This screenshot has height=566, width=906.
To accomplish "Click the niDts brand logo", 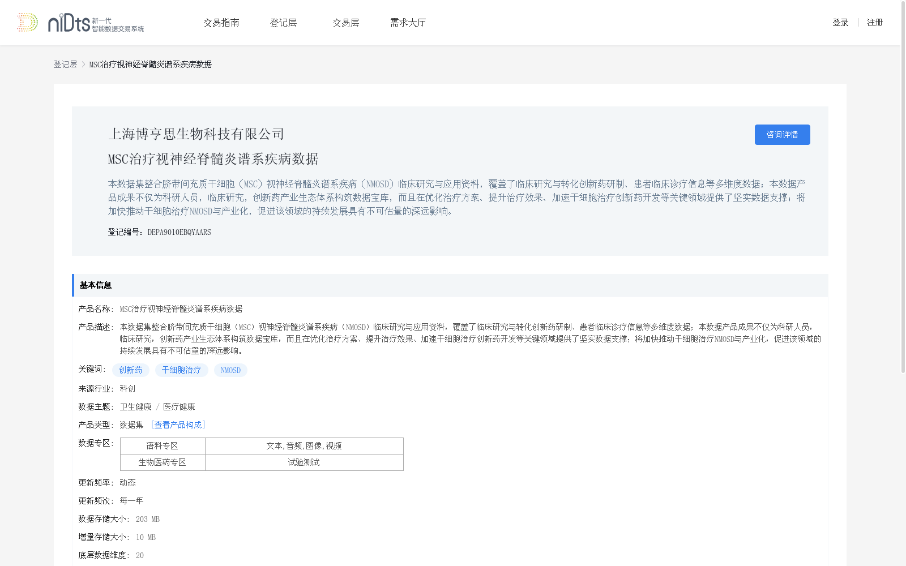I will [96, 23].
